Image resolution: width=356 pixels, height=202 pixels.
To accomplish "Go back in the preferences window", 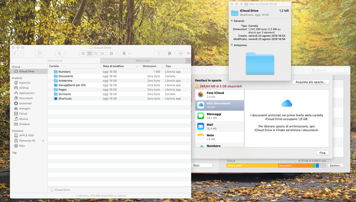I will click(196, 71).
